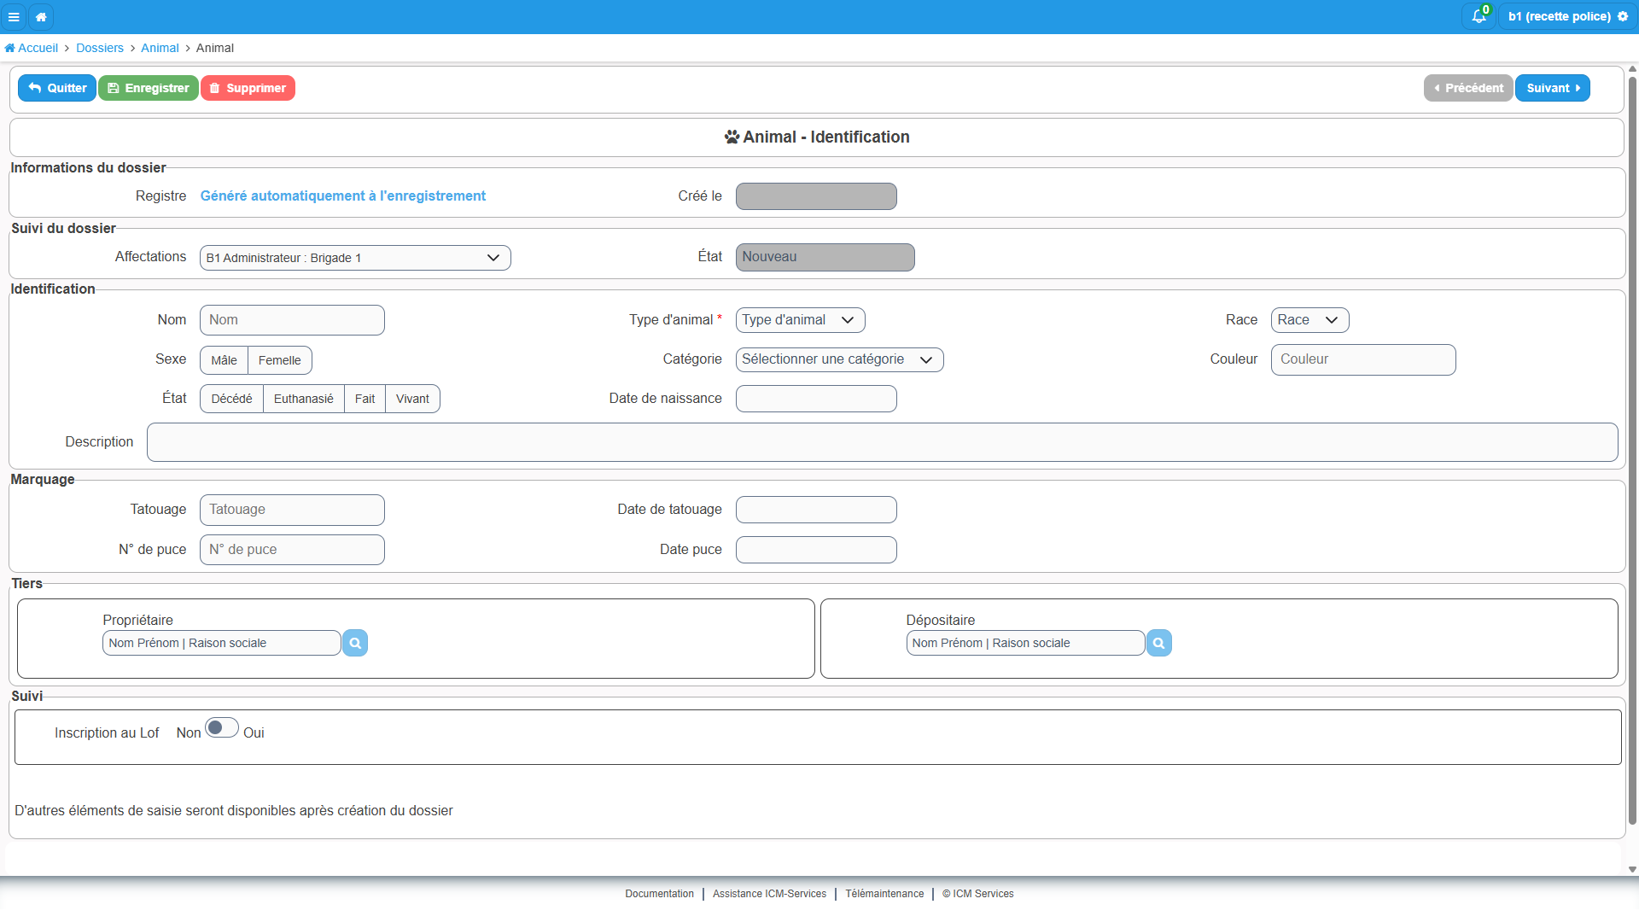Search Dépositaire with magnifier icon
The width and height of the screenshot is (1639, 922).
point(1158,643)
